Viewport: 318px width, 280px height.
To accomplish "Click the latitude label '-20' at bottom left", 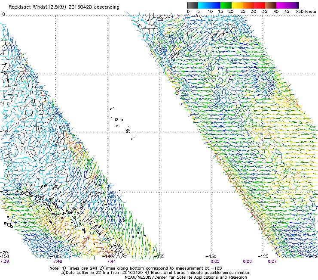I will pos(4,252).
